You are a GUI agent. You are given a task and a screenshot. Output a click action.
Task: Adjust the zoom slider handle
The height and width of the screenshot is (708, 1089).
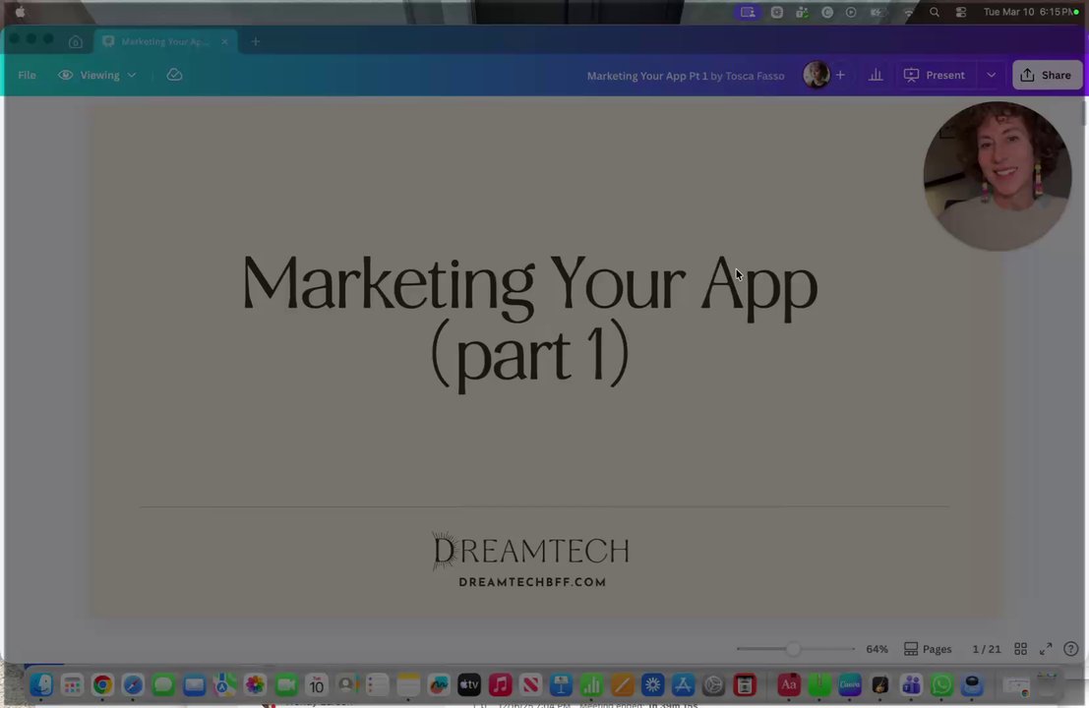793,649
